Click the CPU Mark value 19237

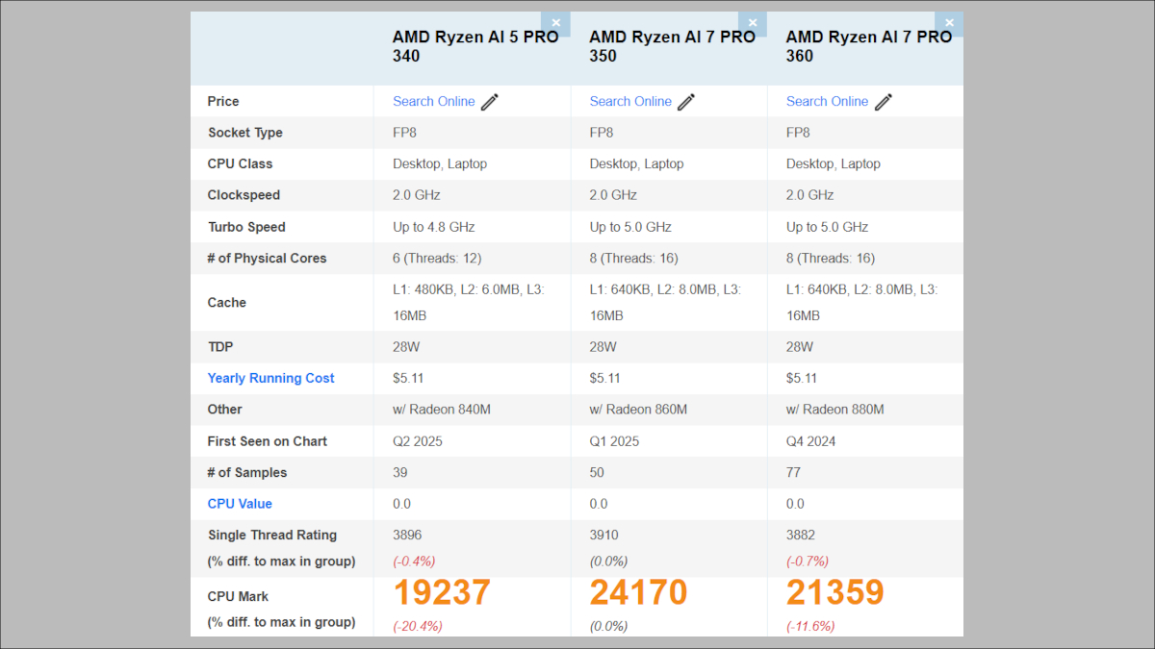point(441,592)
